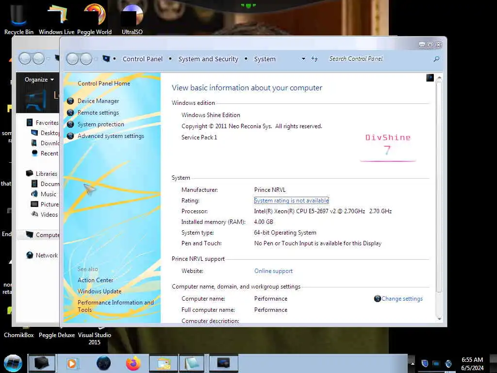Open Advanced system settings link
Image resolution: width=497 pixels, height=373 pixels.
[111, 136]
